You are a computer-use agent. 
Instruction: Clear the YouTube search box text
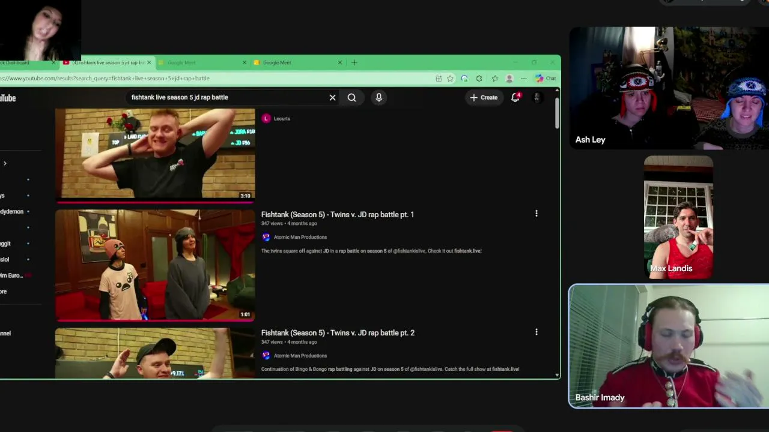pos(332,97)
